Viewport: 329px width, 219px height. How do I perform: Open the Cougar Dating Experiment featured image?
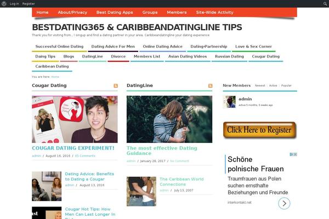(75, 119)
